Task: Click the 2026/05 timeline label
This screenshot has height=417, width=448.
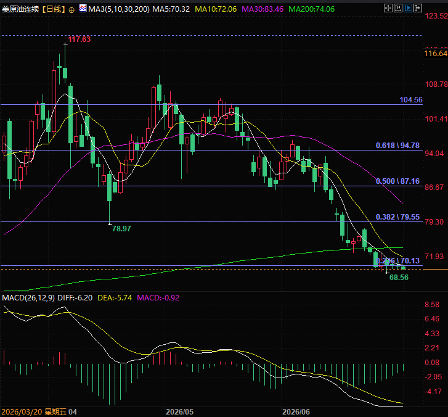Action: [179, 412]
